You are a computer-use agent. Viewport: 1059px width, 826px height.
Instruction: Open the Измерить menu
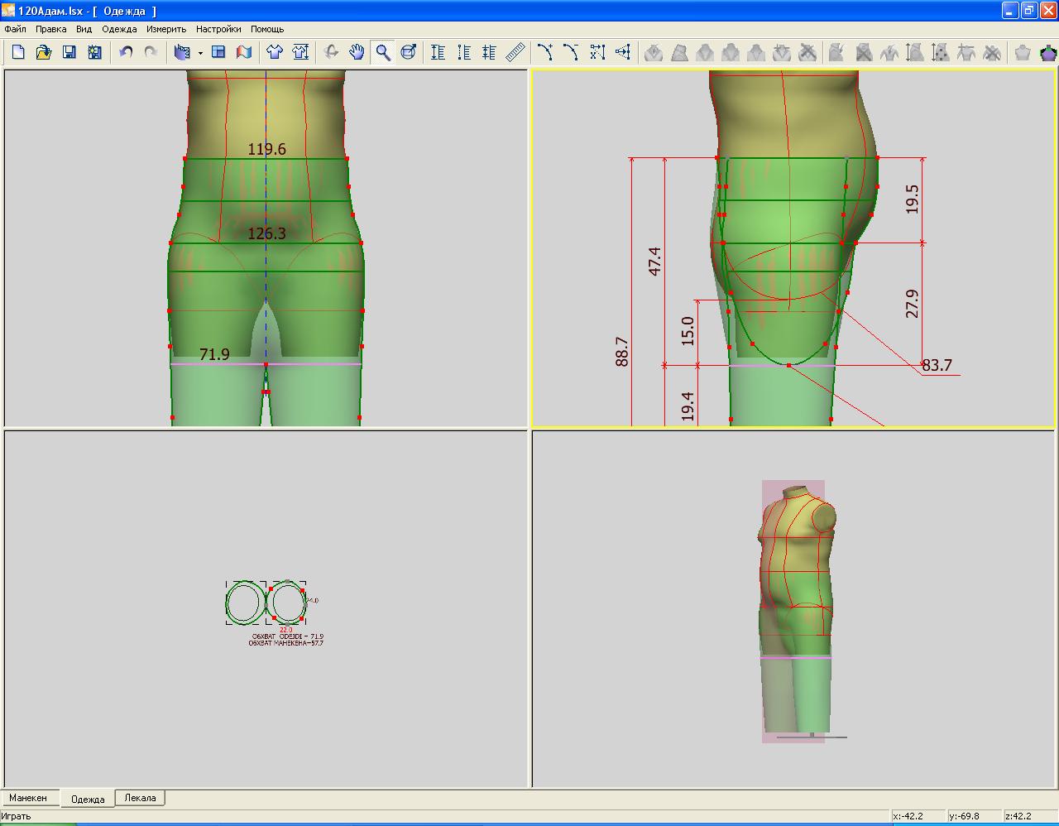point(166,29)
